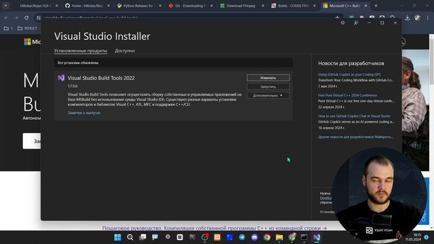Click the Изменить button
Image resolution: width=434 pixels, height=244 pixels.
269,78
